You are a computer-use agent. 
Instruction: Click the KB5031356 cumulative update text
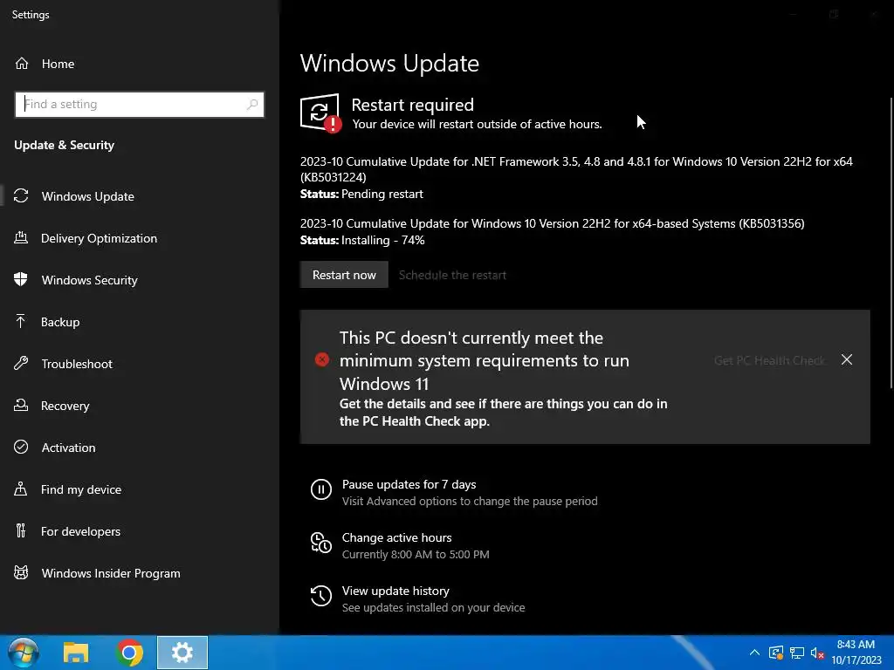tap(552, 223)
